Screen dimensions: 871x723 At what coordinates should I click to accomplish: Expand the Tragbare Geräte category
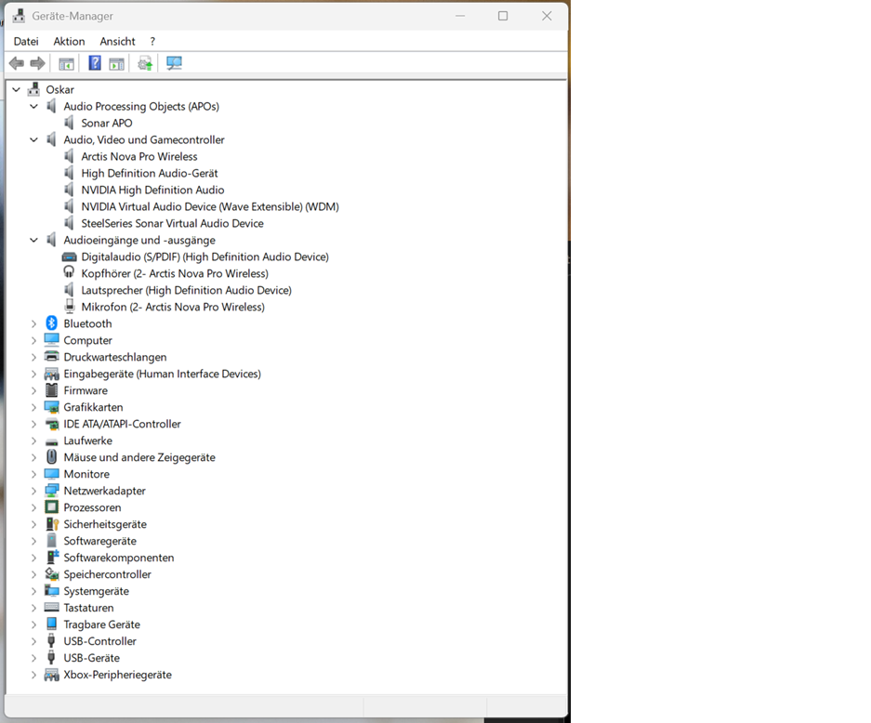coord(33,624)
